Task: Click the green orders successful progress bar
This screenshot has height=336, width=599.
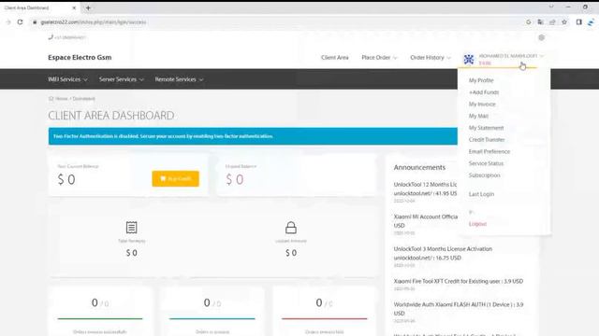Action: (x=100, y=318)
